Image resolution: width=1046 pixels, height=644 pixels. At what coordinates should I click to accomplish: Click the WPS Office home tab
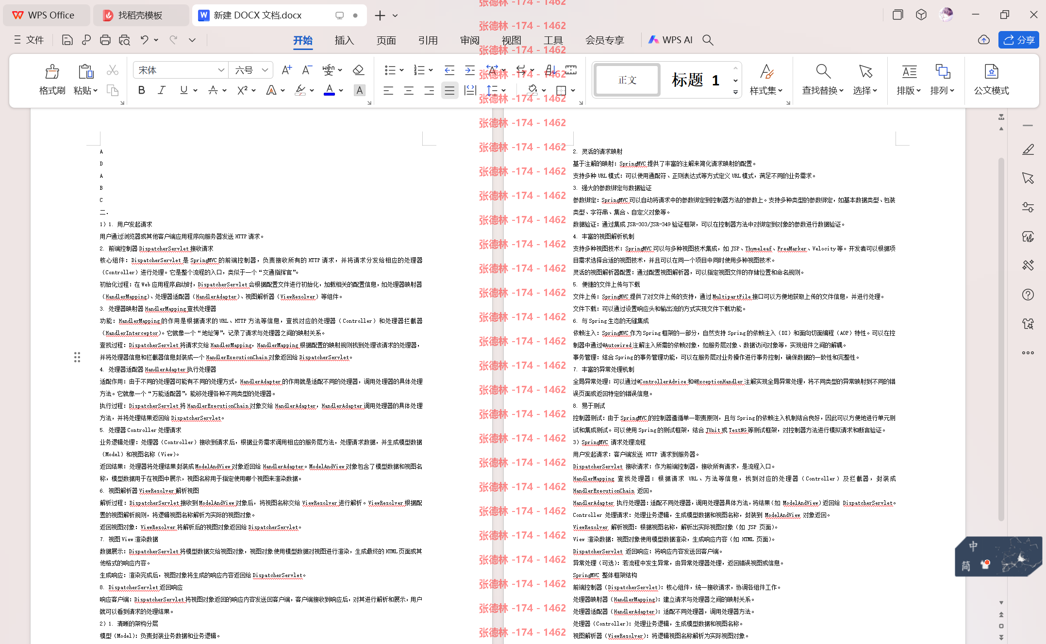[46, 15]
